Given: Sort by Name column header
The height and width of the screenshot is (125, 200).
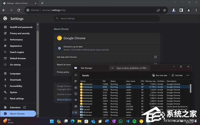Looking at the screenshot, I should (x=91, y=81).
